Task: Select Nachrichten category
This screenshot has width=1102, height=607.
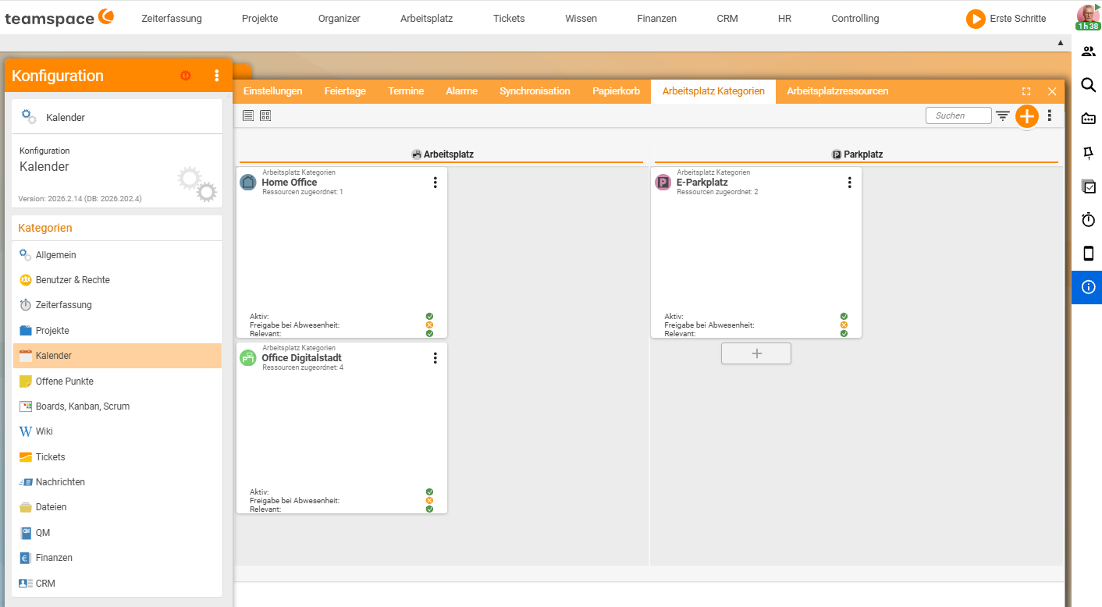Action: [118, 482]
